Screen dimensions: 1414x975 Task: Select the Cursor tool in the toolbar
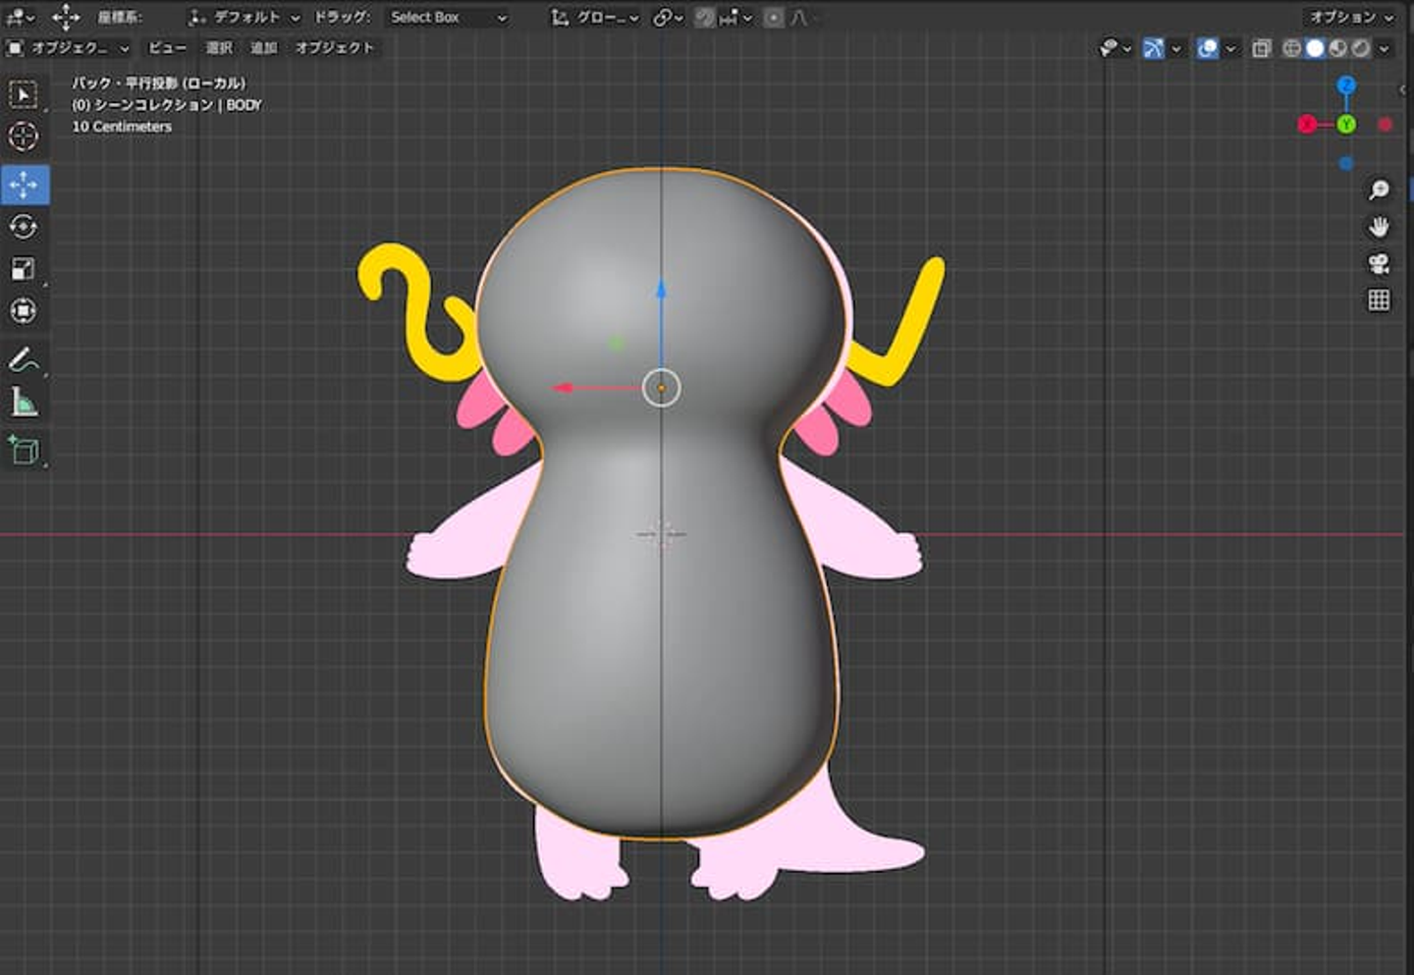[x=24, y=136]
